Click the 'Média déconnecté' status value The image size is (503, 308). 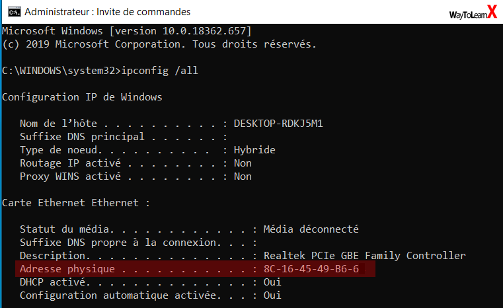[311, 229]
